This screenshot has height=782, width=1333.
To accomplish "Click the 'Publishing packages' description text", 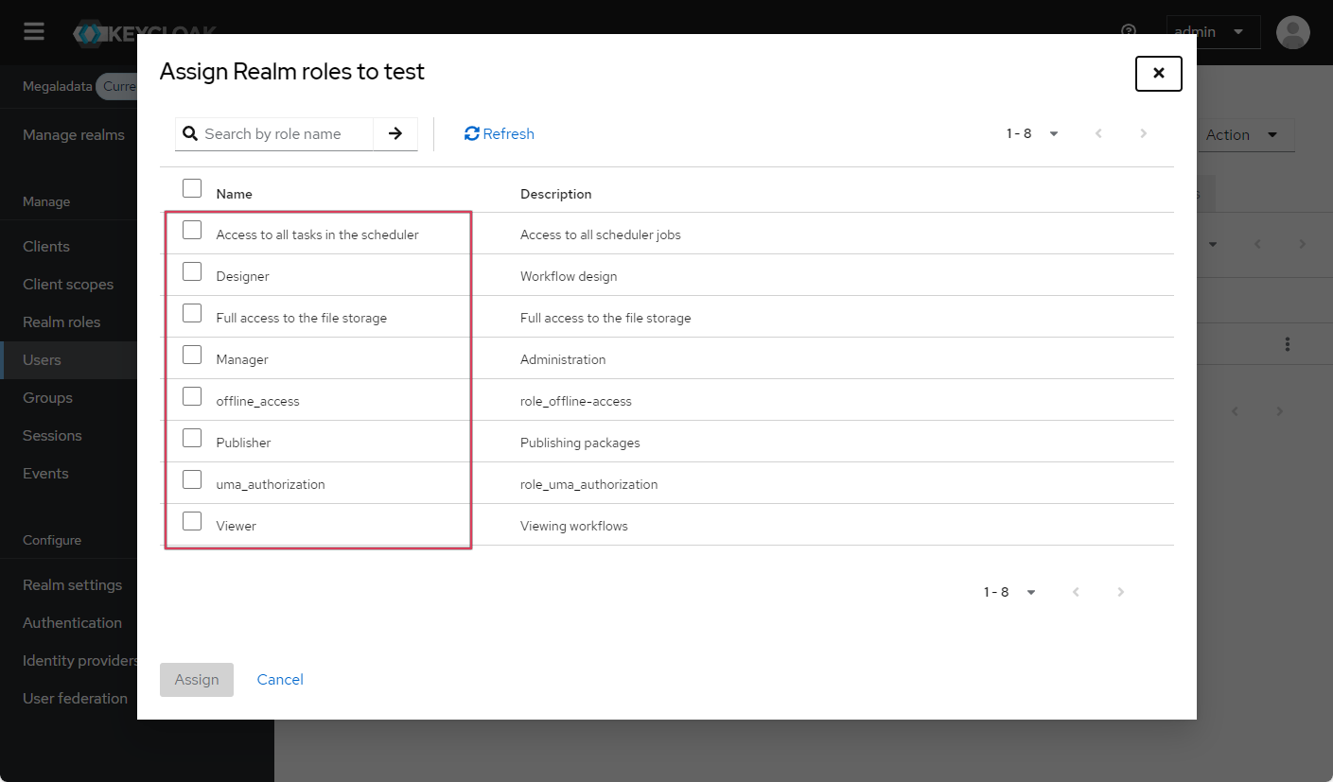I will 580,443.
